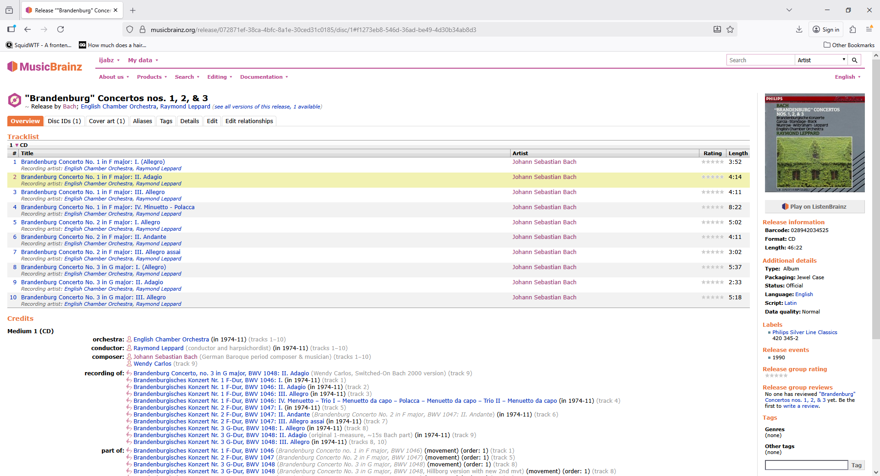Open the Edit relationships tab
This screenshot has width=880, height=476.
click(249, 121)
